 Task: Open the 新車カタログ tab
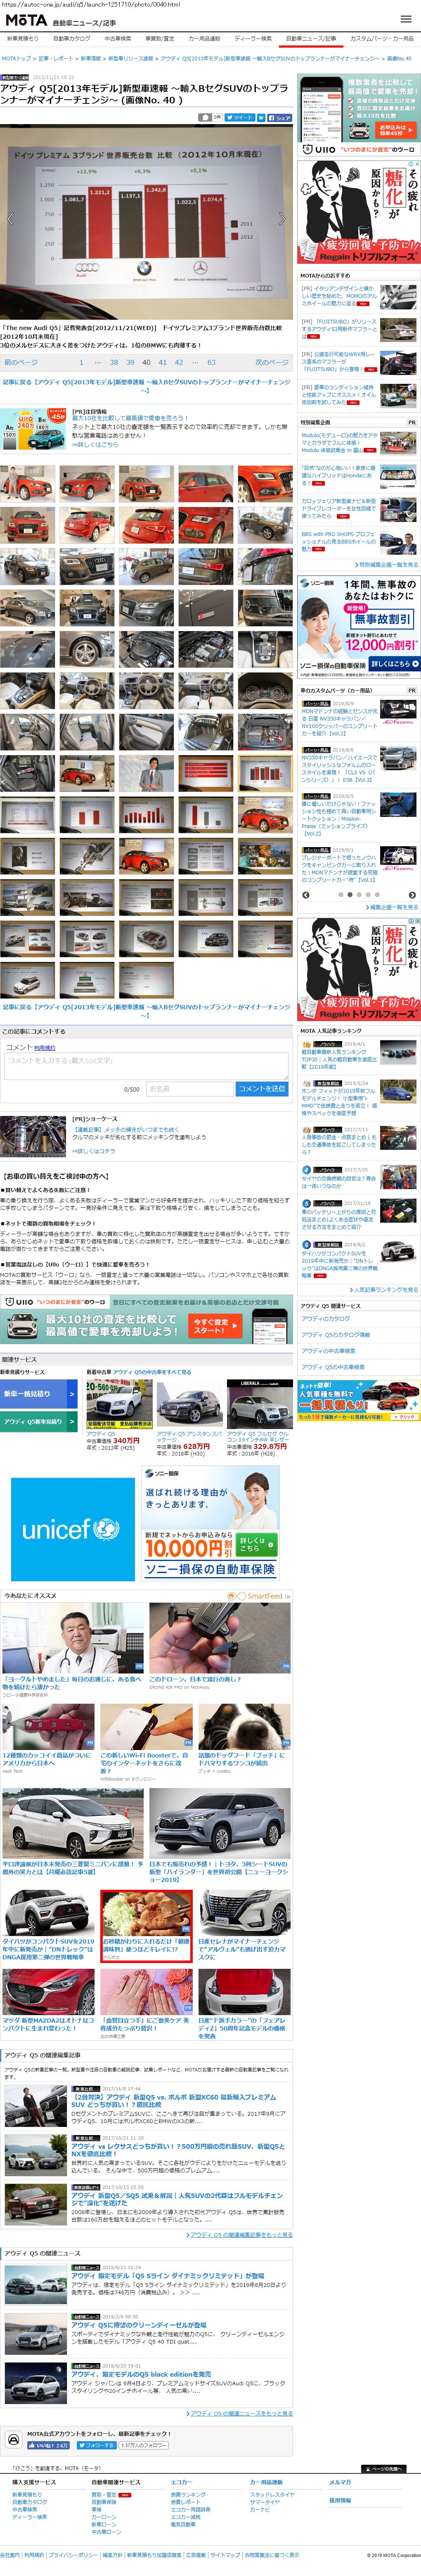coord(71,38)
